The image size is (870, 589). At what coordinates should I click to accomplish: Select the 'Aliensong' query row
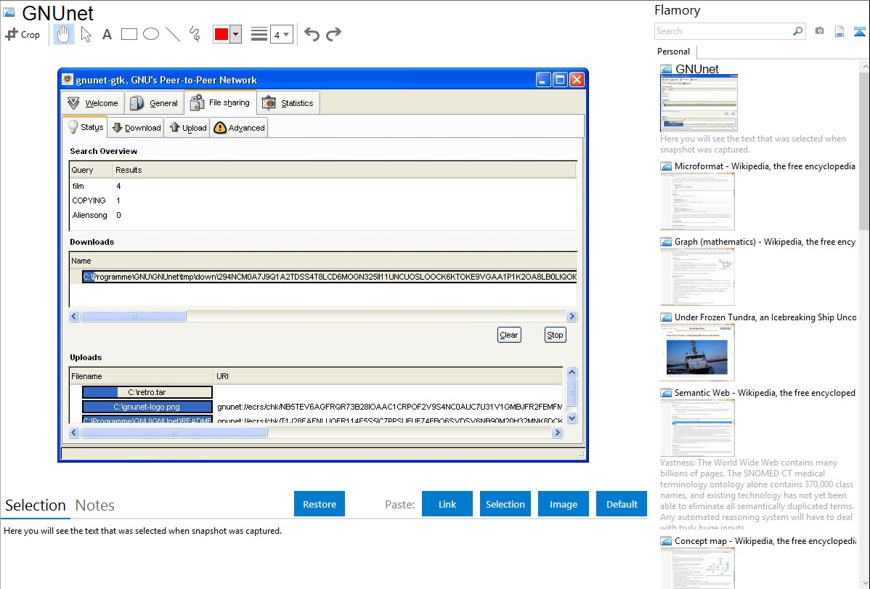323,215
